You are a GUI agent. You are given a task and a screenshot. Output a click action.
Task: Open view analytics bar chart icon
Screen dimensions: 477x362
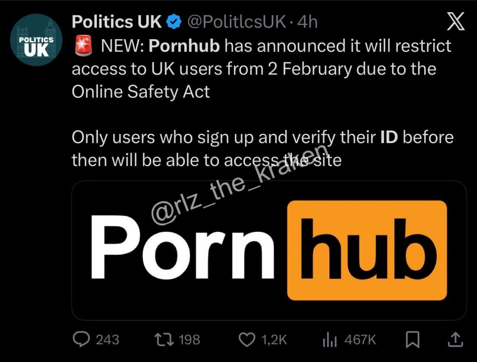tap(329, 340)
